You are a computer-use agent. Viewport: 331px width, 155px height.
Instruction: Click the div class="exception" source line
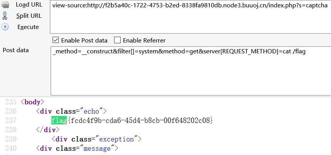point(96,139)
